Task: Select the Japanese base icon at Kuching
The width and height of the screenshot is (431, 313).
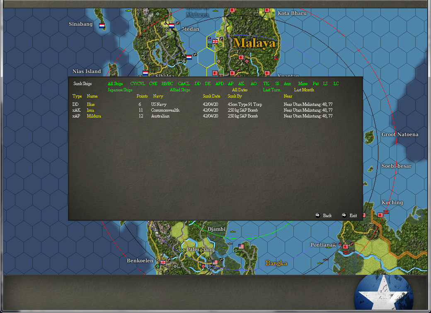Action: tap(380, 215)
